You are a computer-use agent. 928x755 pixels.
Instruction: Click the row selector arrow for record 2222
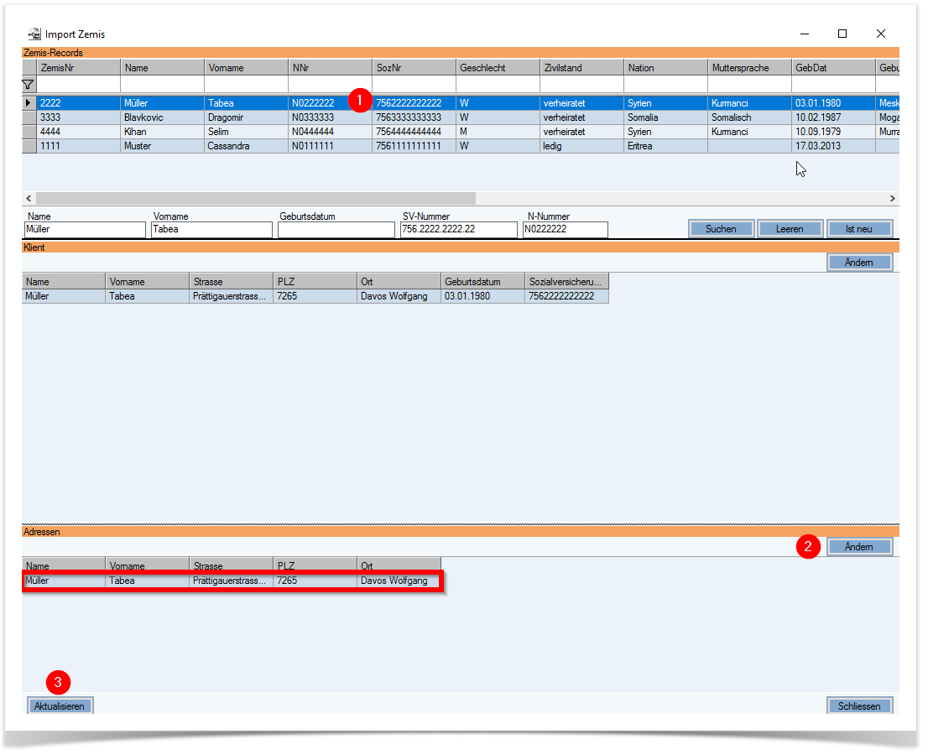[x=29, y=103]
